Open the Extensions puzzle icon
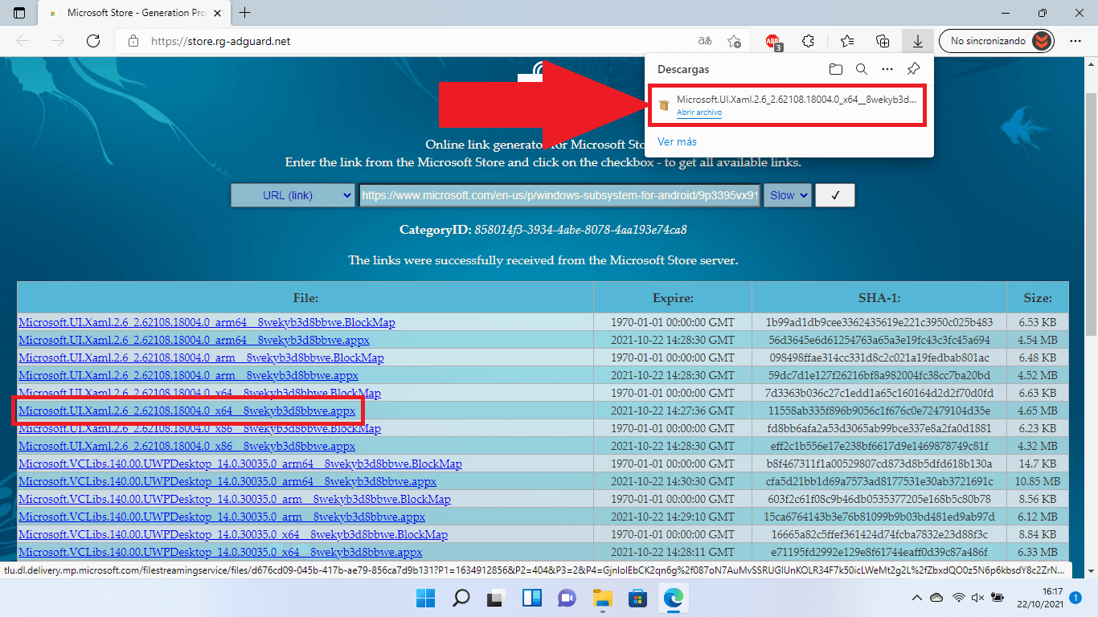The height and width of the screenshot is (617, 1098). click(809, 41)
